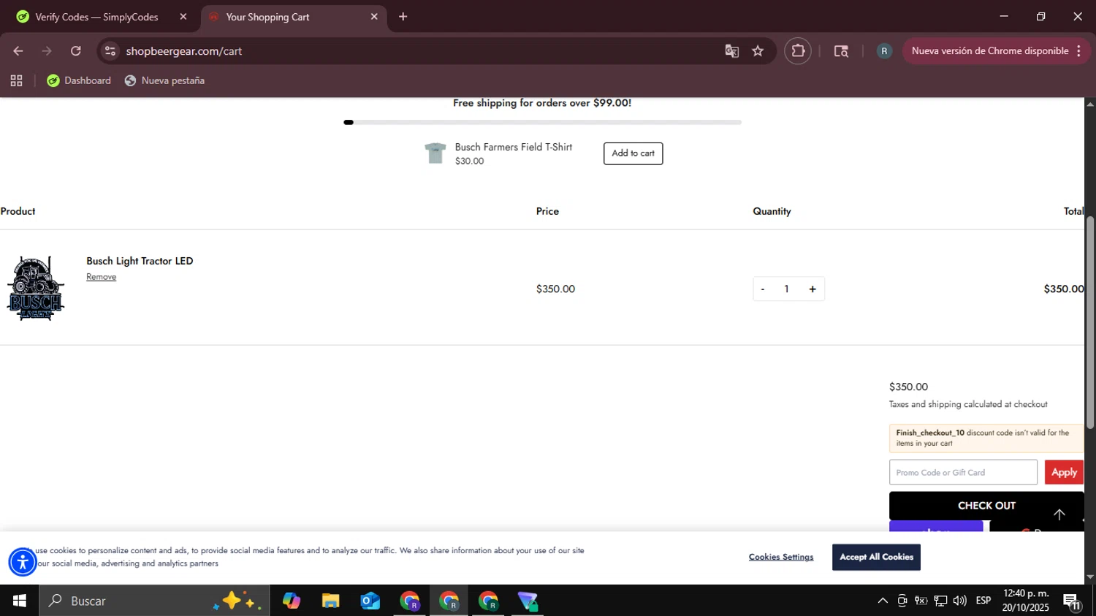The image size is (1096, 616).
Task: Open Dashboard bookmark
Action: pos(79,80)
